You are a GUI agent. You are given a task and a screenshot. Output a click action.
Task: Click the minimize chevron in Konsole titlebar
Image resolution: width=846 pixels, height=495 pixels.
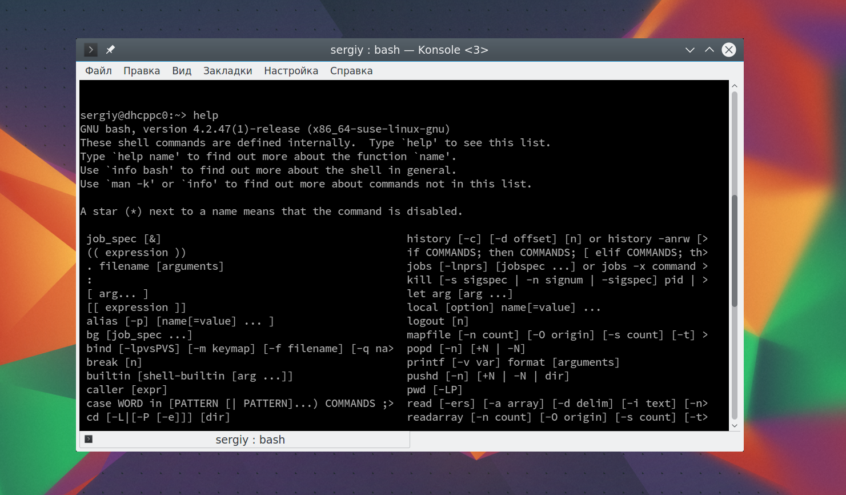[690, 50]
